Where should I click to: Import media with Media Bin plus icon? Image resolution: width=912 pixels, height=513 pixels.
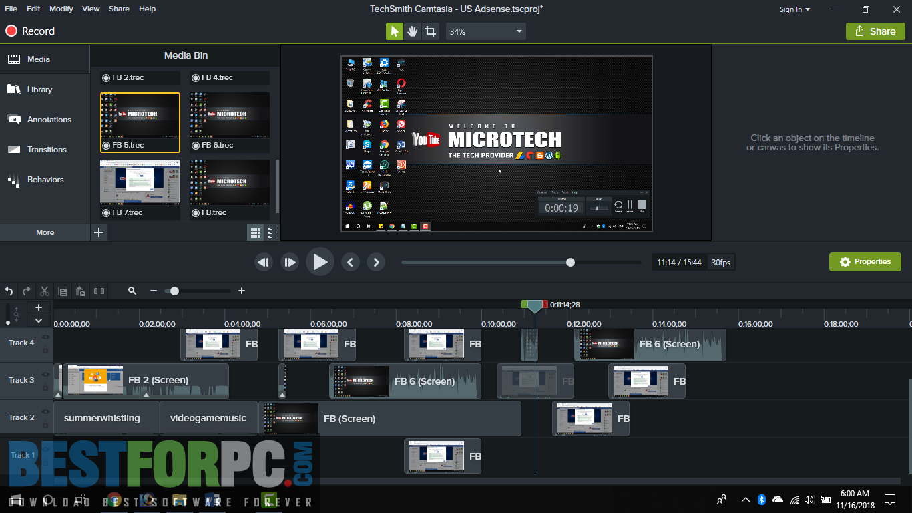click(x=99, y=232)
